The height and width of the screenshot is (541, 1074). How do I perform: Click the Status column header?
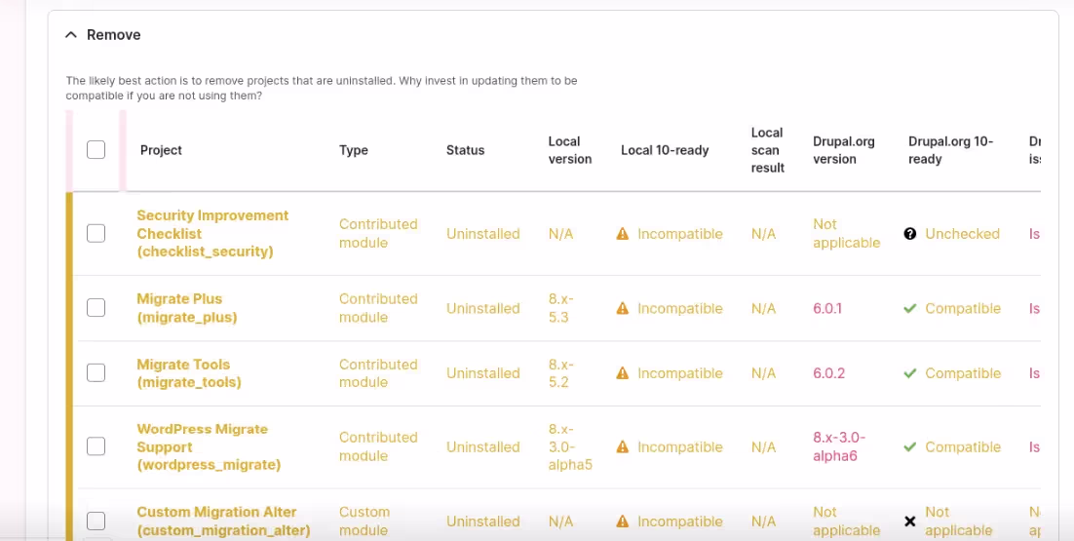465,150
